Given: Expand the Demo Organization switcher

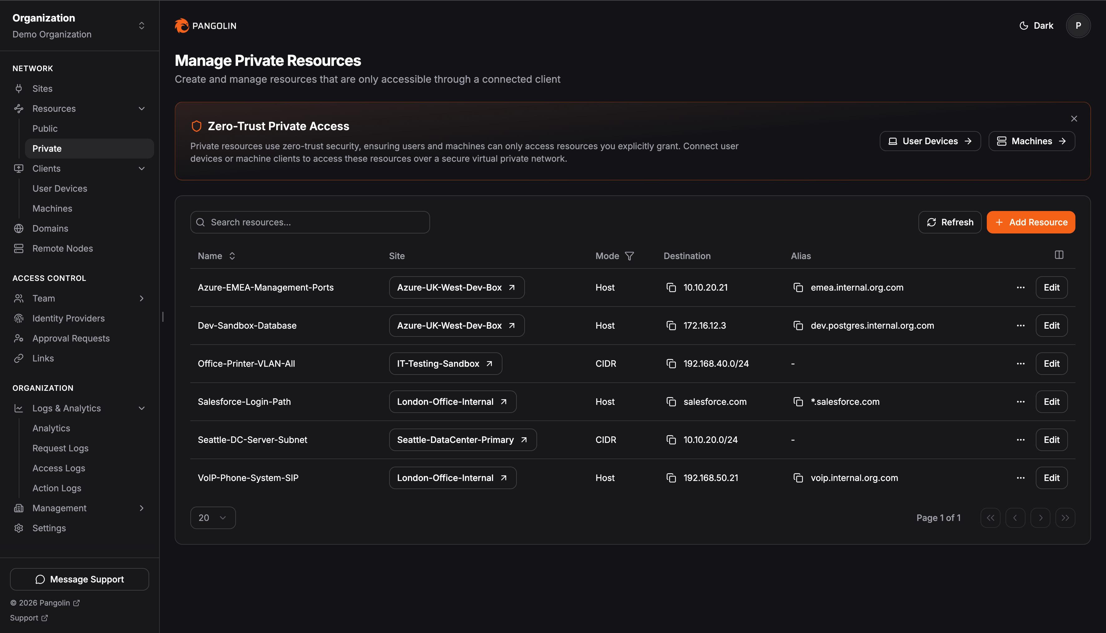Looking at the screenshot, I should tap(141, 25).
